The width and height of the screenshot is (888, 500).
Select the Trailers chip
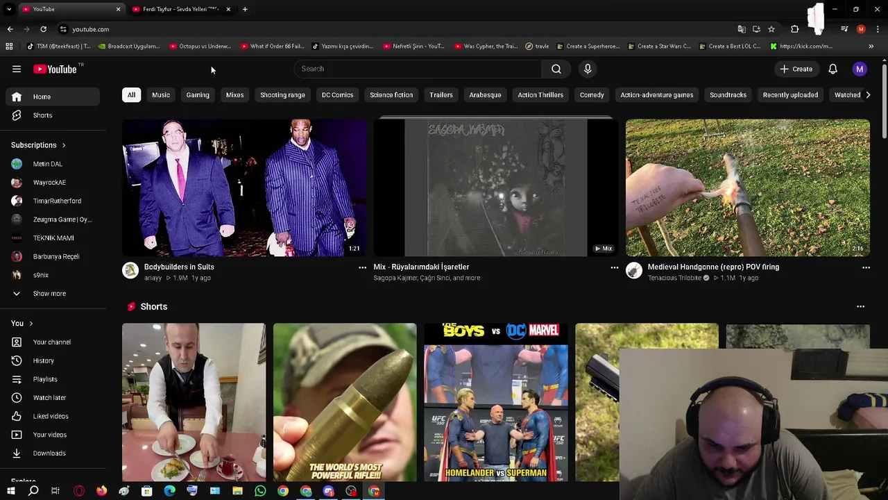[x=441, y=95]
